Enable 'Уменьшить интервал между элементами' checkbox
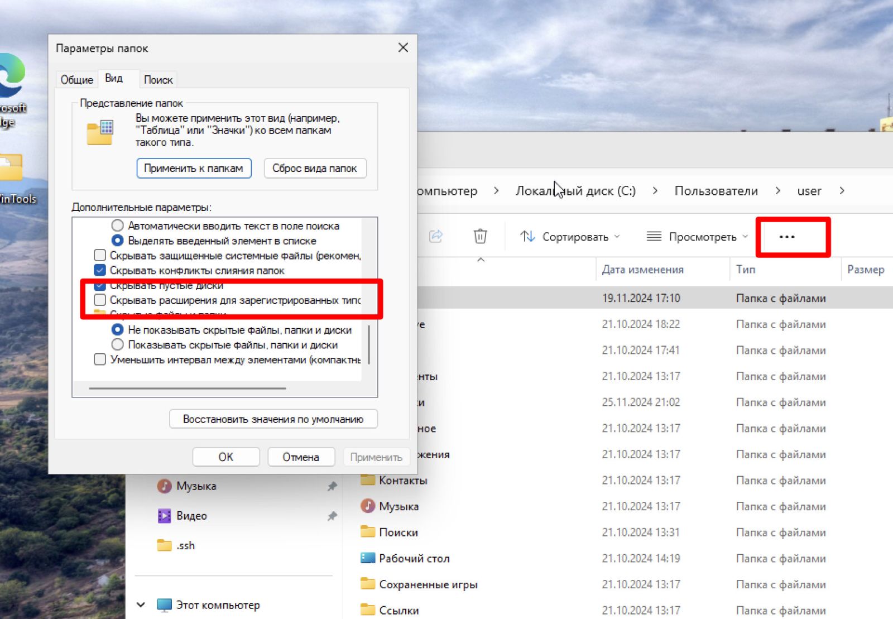Viewport: 893px width, 619px height. click(x=100, y=359)
